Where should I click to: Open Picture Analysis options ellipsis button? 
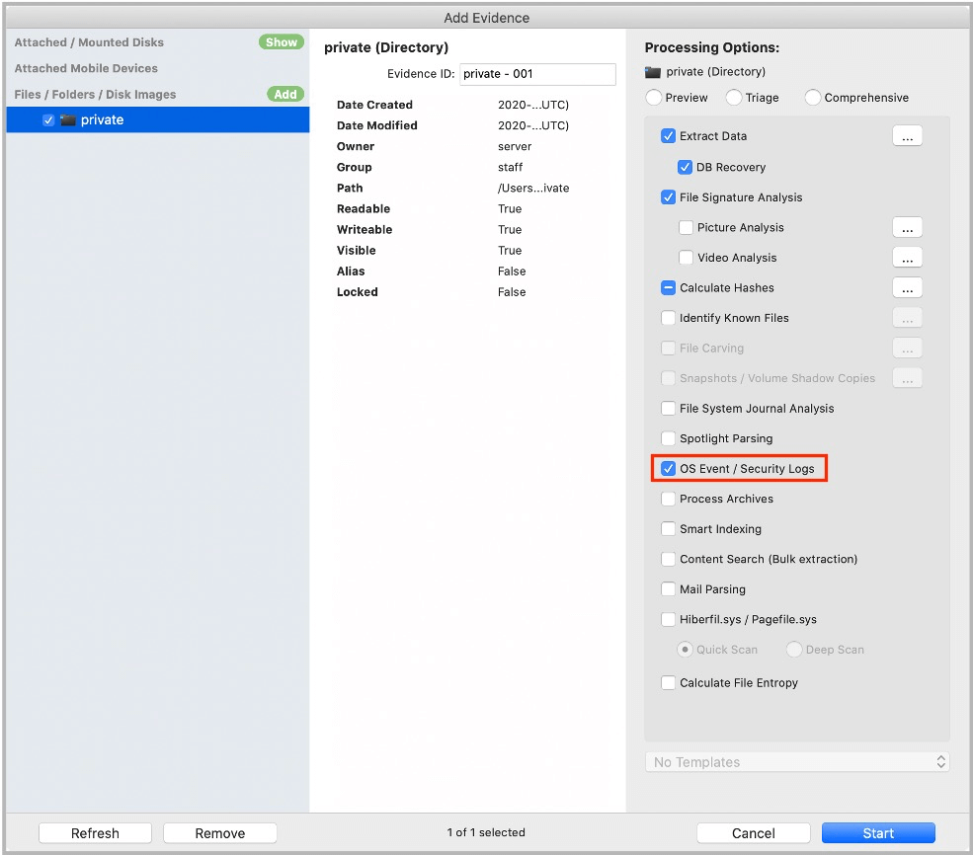coord(907,227)
